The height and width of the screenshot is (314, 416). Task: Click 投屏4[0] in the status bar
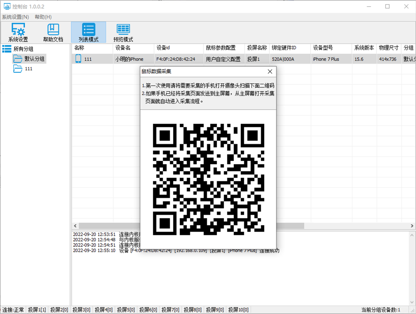pyautogui.click(x=104, y=310)
